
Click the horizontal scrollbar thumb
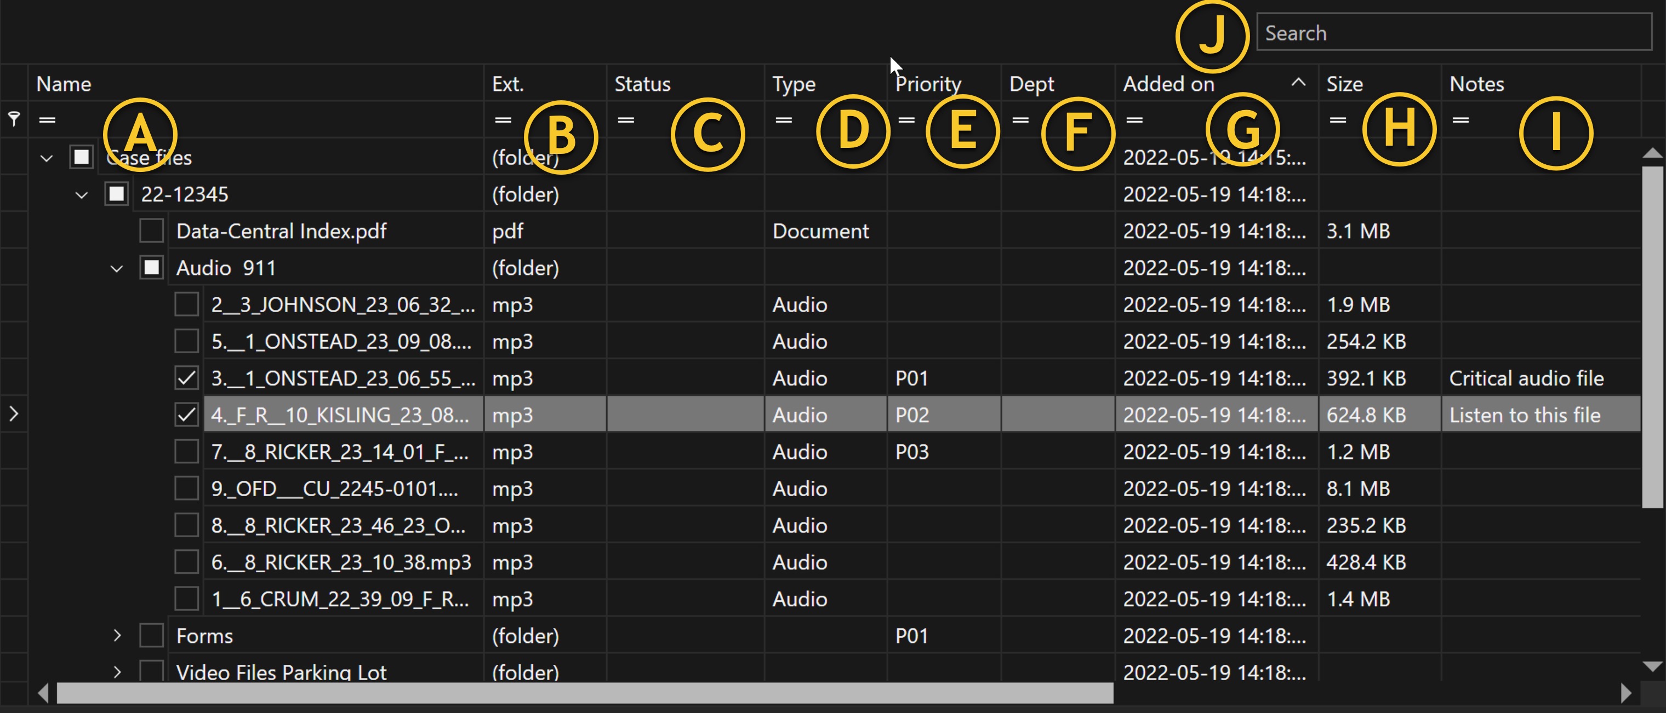click(585, 693)
